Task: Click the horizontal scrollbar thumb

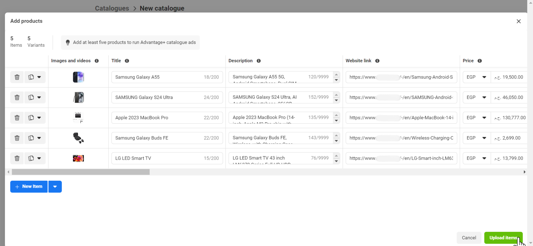Action: (81, 172)
